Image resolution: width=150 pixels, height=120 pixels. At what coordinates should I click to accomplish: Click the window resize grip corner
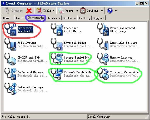pyautogui.click(x=147, y=117)
